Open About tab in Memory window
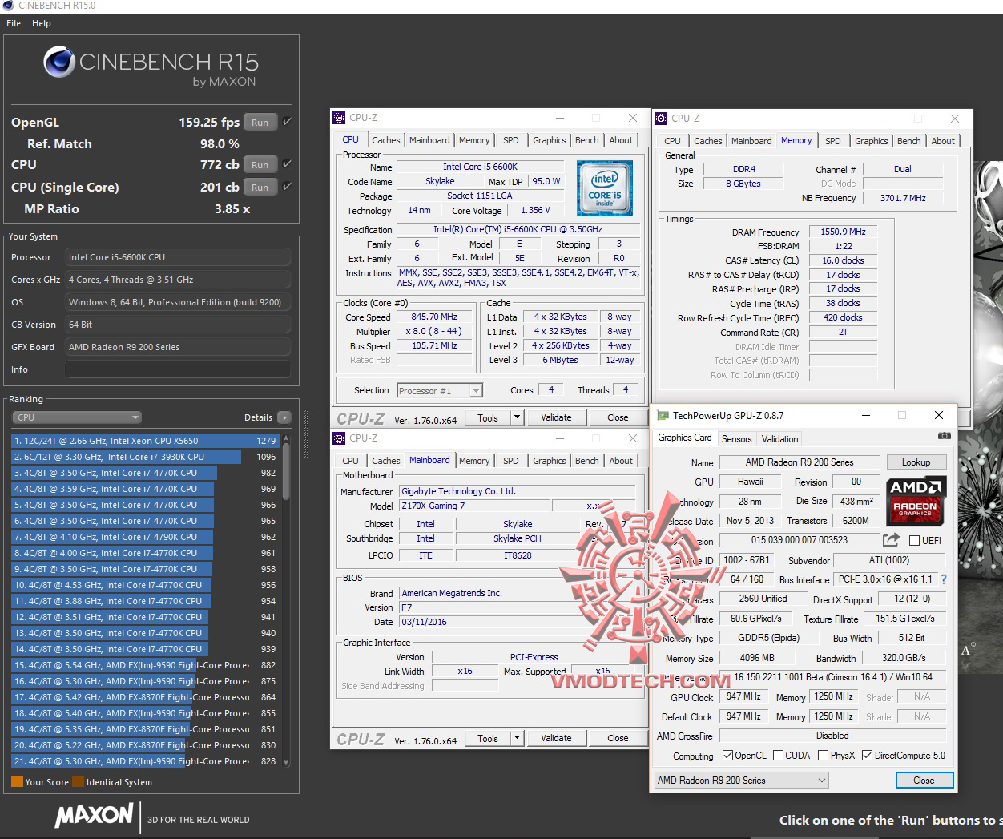 [943, 141]
